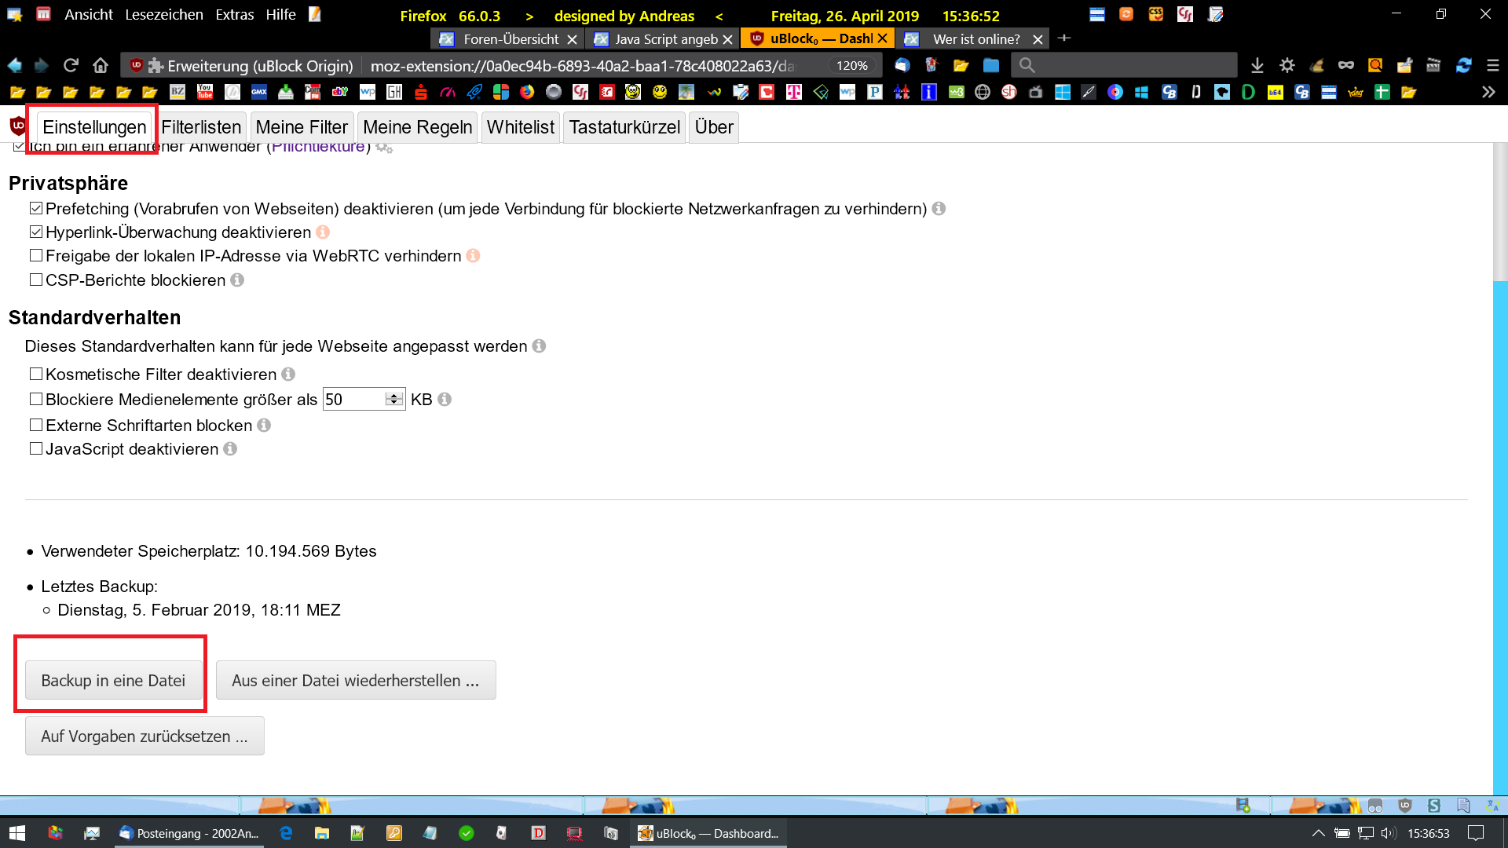Expand the bookmarks toolbar overflow chevron
Image resolution: width=1508 pixels, height=848 pixels.
(x=1488, y=93)
